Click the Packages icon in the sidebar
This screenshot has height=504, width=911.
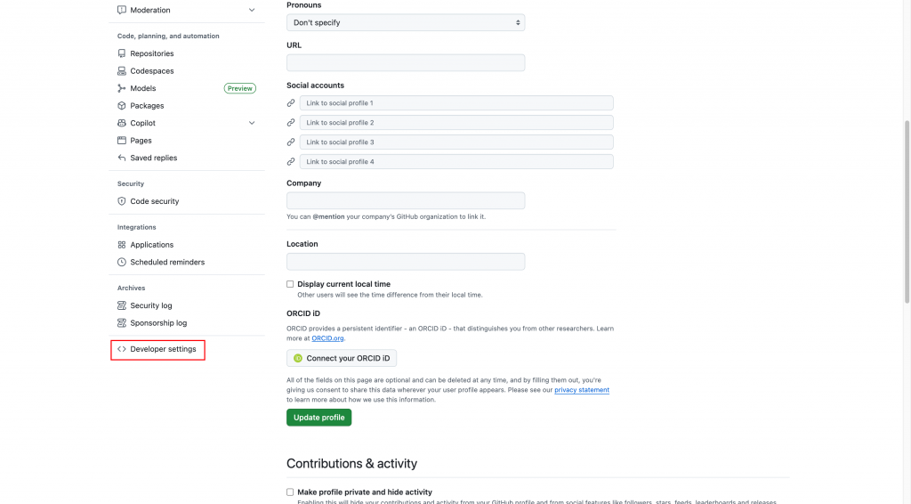tap(122, 106)
